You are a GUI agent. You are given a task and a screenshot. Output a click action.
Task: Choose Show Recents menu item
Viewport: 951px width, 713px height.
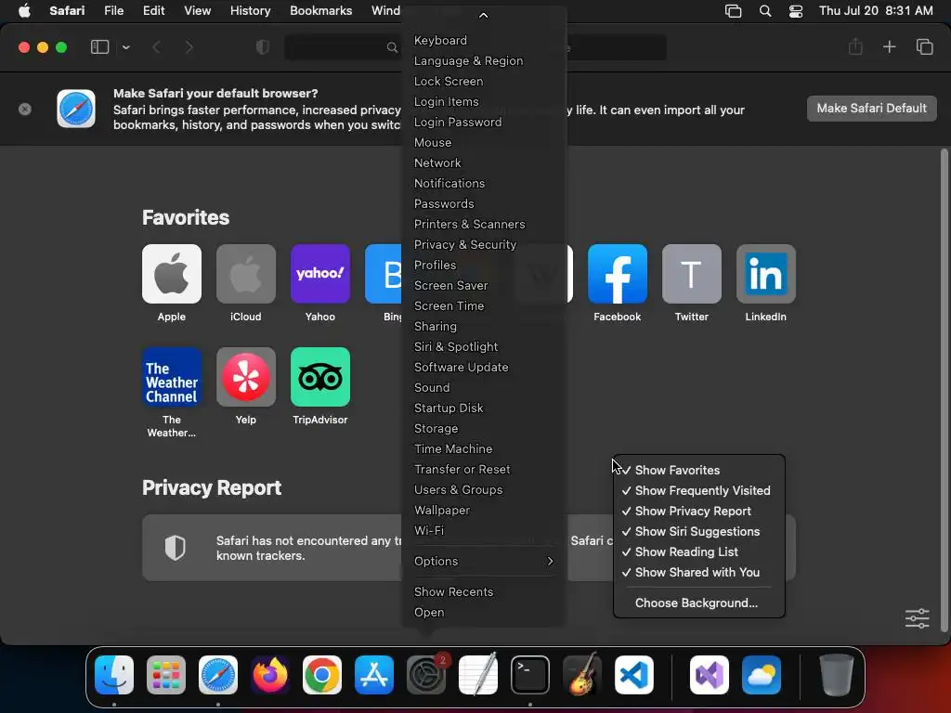click(x=483, y=591)
